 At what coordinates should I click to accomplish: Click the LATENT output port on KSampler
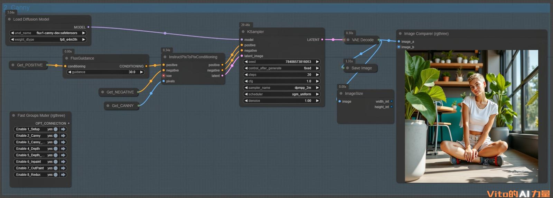[322, 40]
